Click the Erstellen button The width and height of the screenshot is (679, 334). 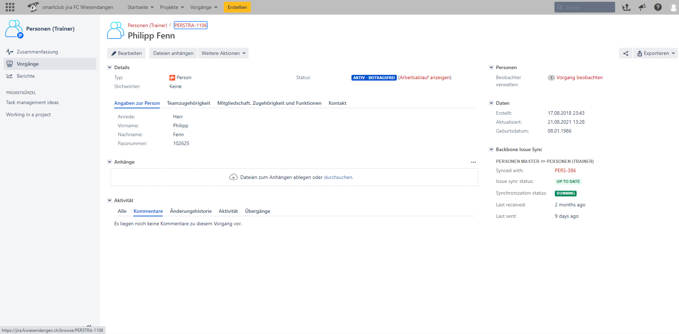[237, 7]
